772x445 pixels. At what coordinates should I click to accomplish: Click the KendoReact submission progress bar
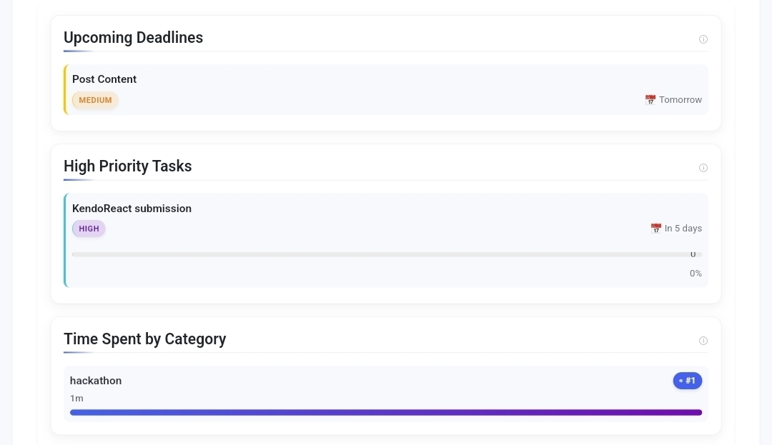point(387,255)
